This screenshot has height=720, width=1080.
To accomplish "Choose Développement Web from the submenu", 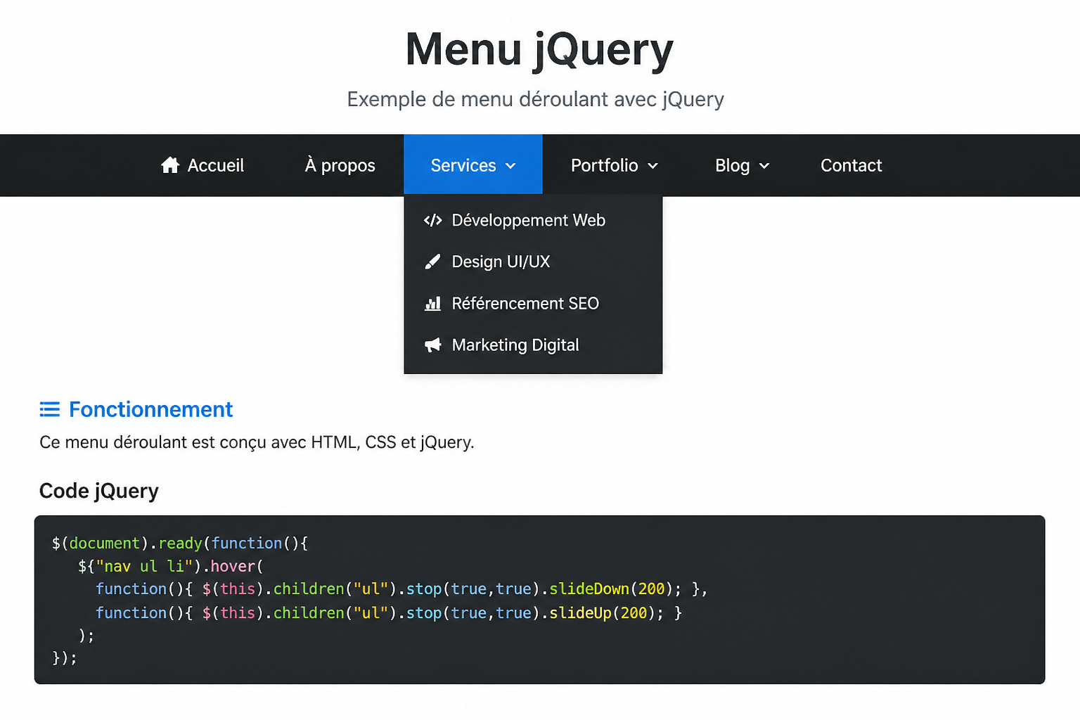I will (x=533, y=220).
